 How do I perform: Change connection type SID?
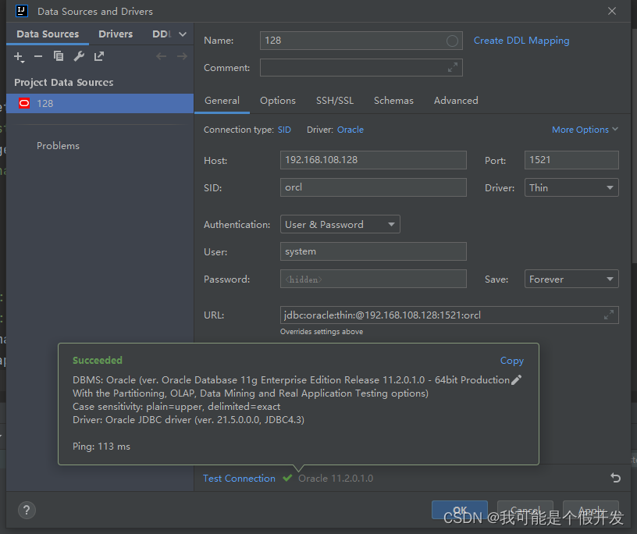click(284, 130)
